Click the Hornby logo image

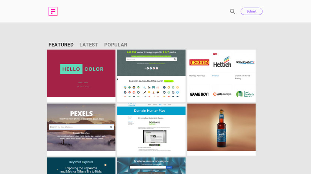199,62
